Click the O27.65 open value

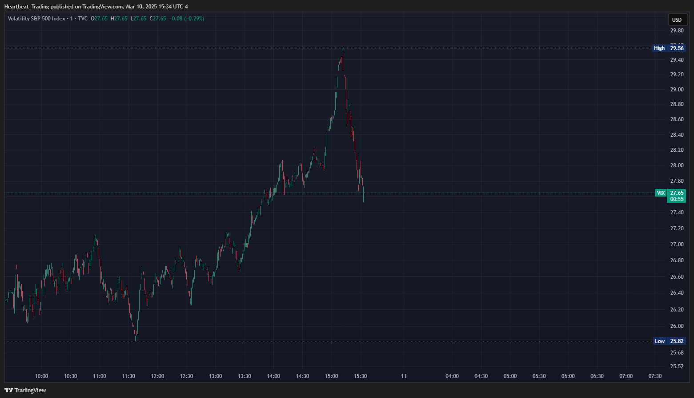[99, 19]
